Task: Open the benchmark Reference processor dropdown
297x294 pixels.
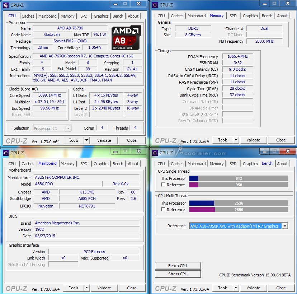Action: pyautogui.click(x=239, y=226)
